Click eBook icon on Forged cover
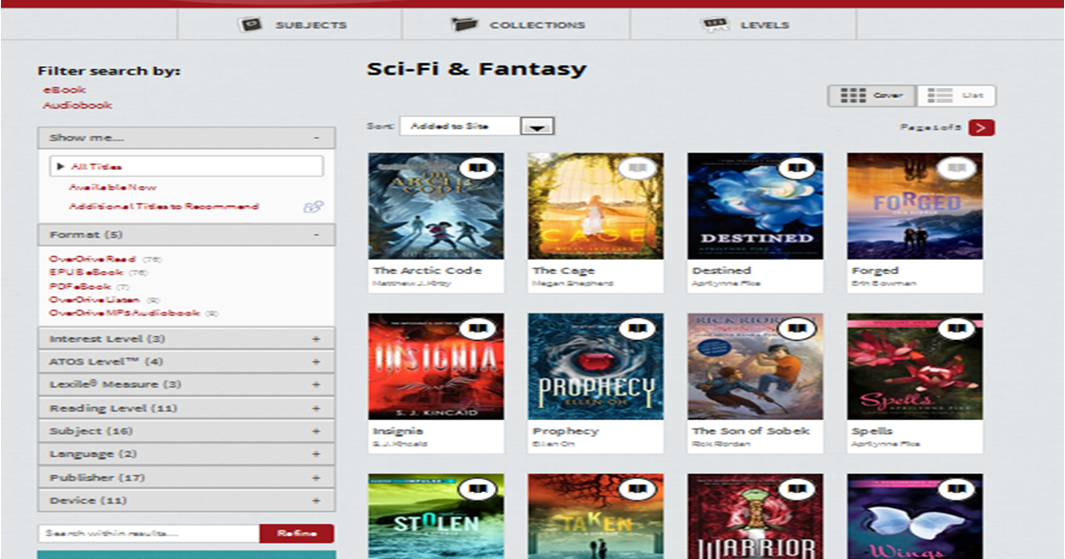This screenshot has height=559, width=1065. 957,167
